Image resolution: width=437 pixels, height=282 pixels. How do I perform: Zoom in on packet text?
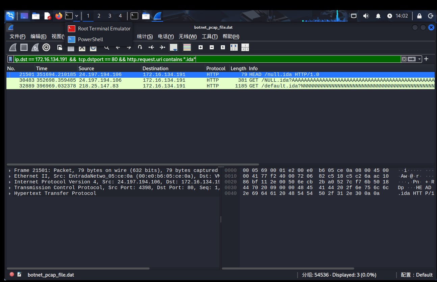click(201, 47)
